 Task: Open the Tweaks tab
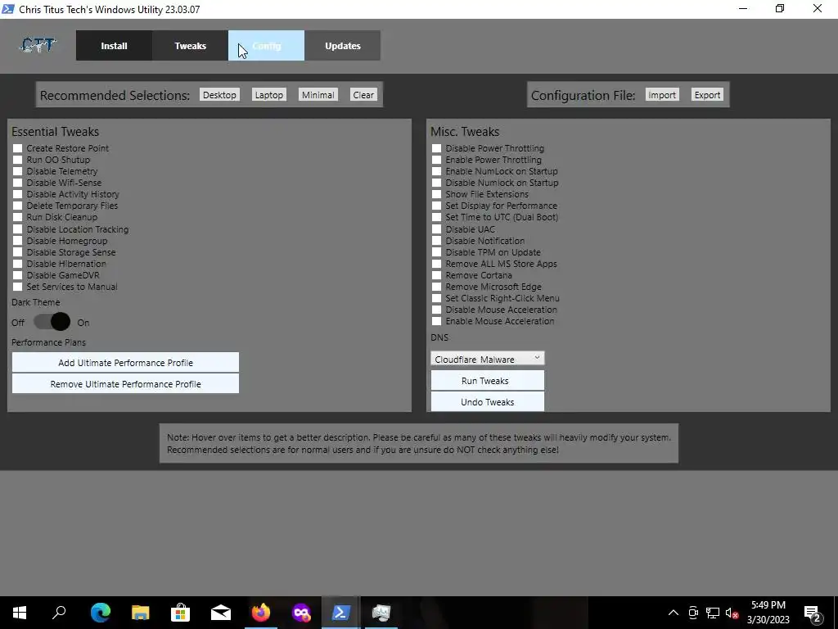pos(190,46)
